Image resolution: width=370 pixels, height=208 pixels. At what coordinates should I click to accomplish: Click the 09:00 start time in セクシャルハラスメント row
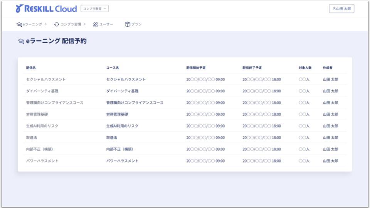pyautogui.click(x=220, y=79)
